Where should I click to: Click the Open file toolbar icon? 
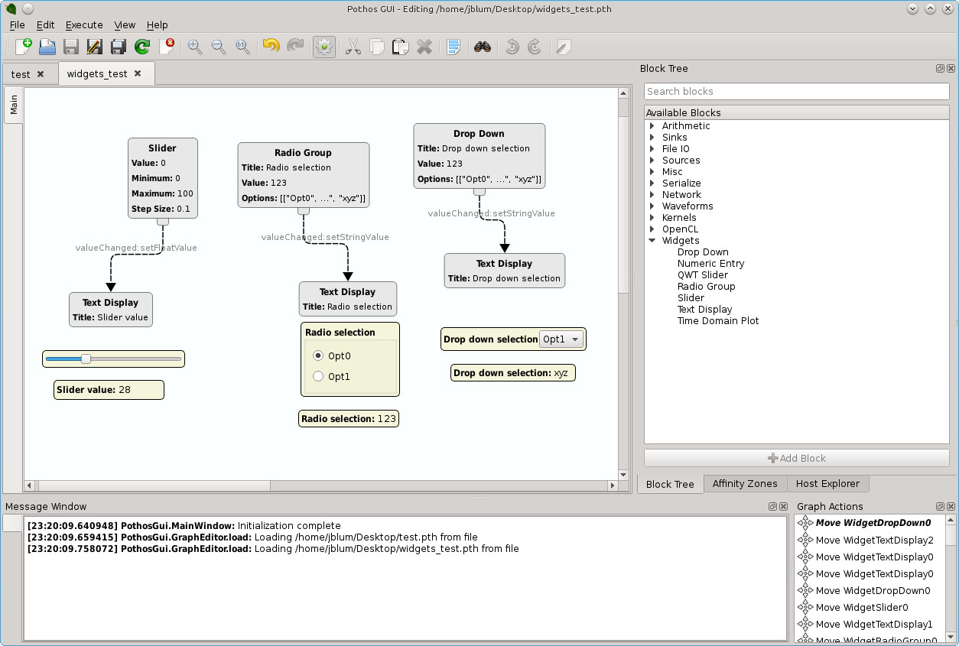47,47
